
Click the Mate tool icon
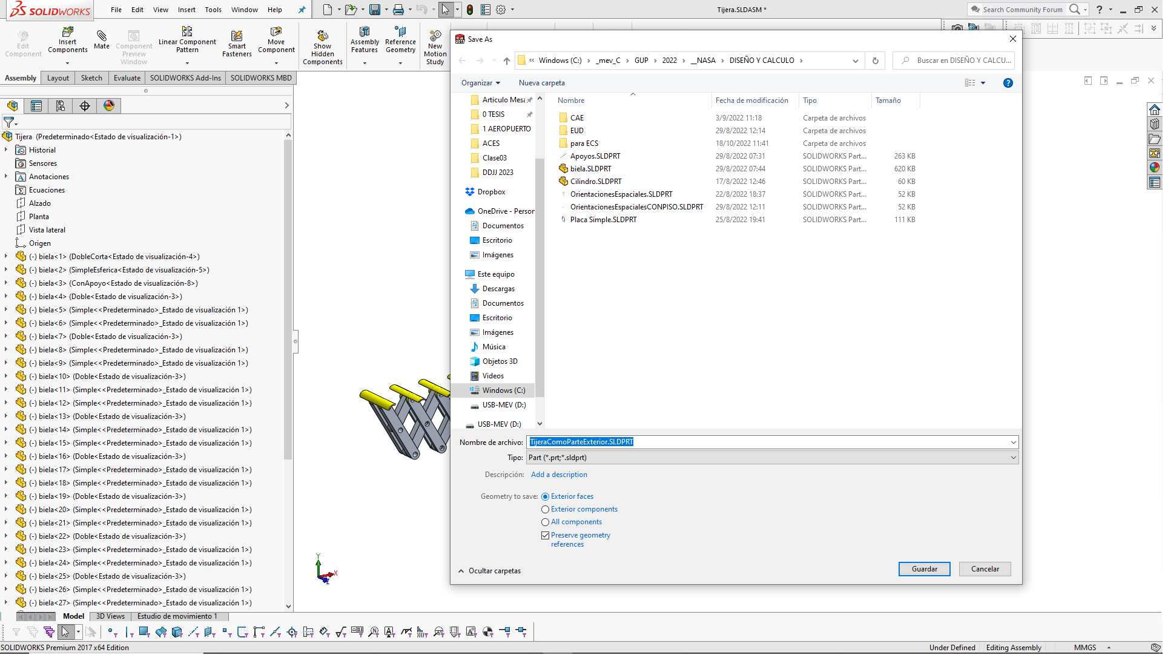click(x=102, y=36)
